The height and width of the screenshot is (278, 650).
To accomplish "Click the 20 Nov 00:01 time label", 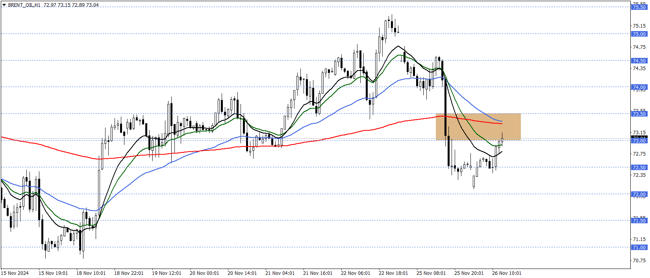I will pos(204,273).
